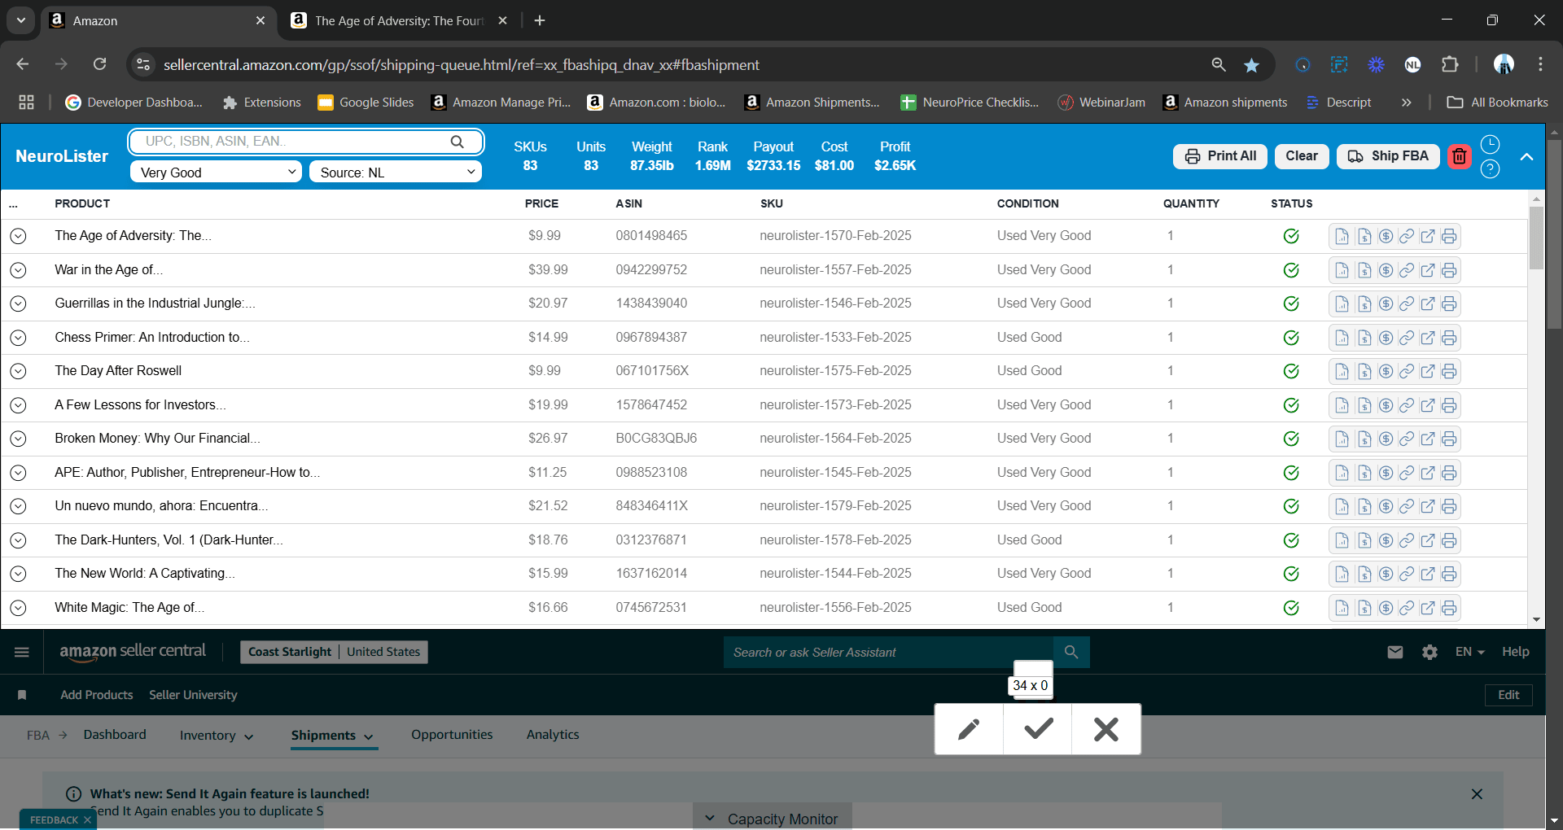The width and height of the screenshot is (1563, 830).
Task: Expand the Chess Primer row details
Action: pos(18,338)
